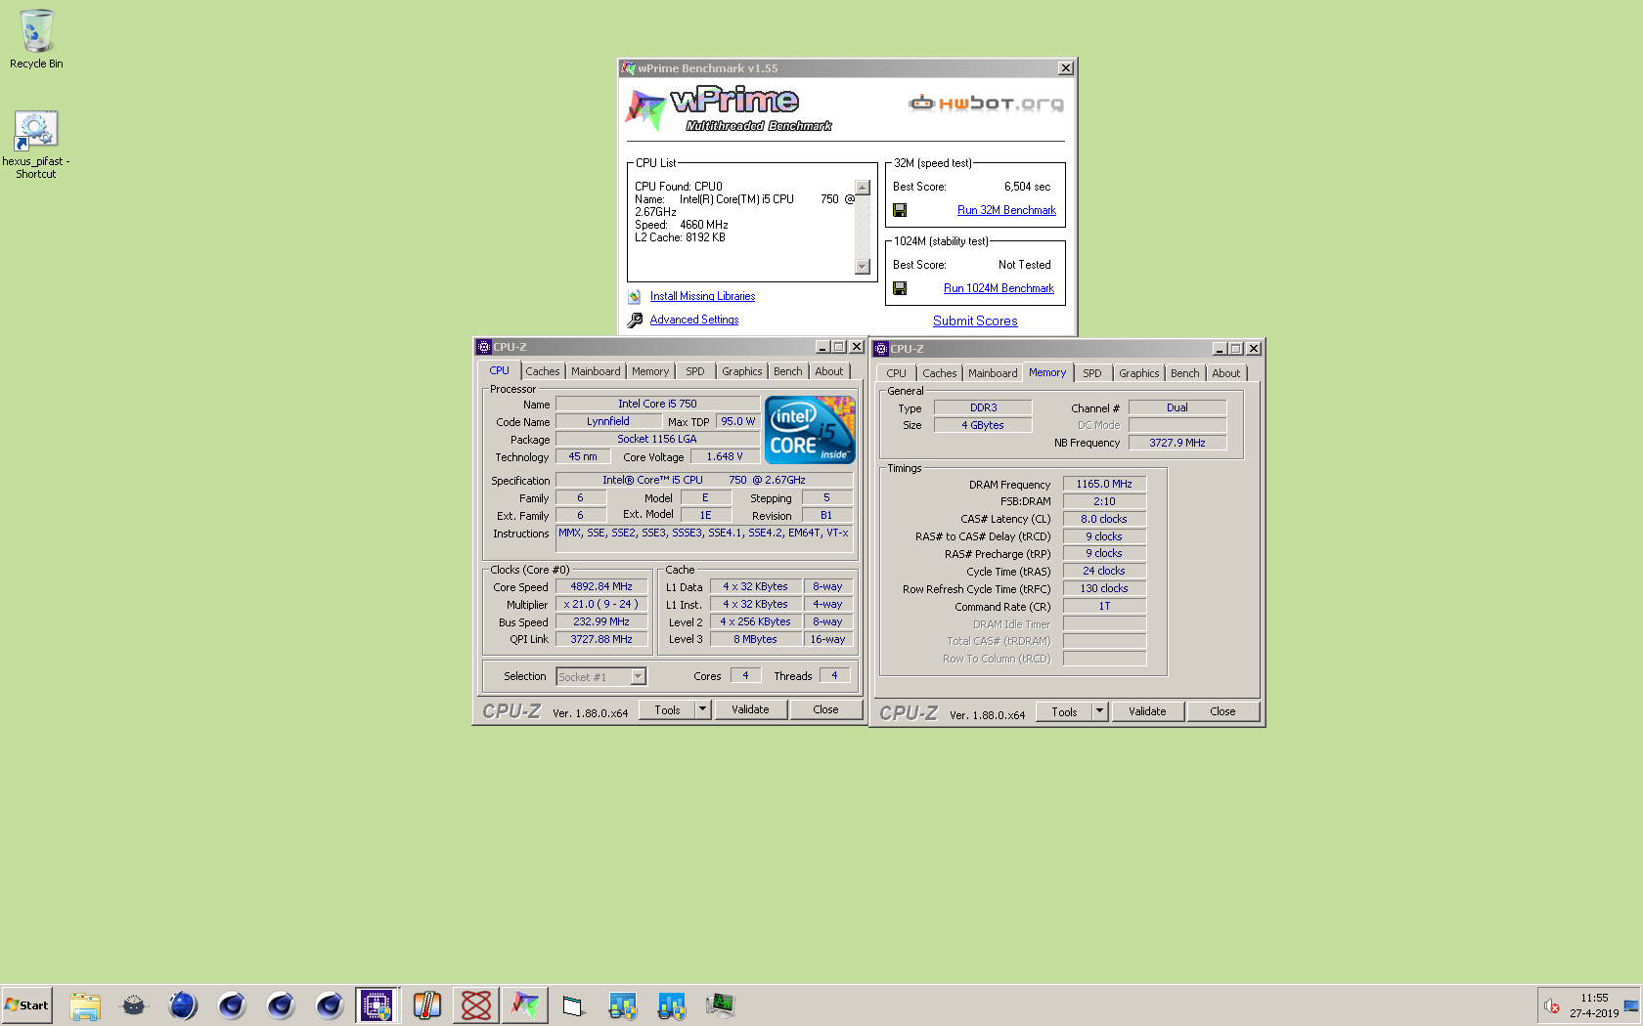1643x1026 pixels.
Task: Switch to CPU-Z taskbar button
Action: tap(377, 1005)
